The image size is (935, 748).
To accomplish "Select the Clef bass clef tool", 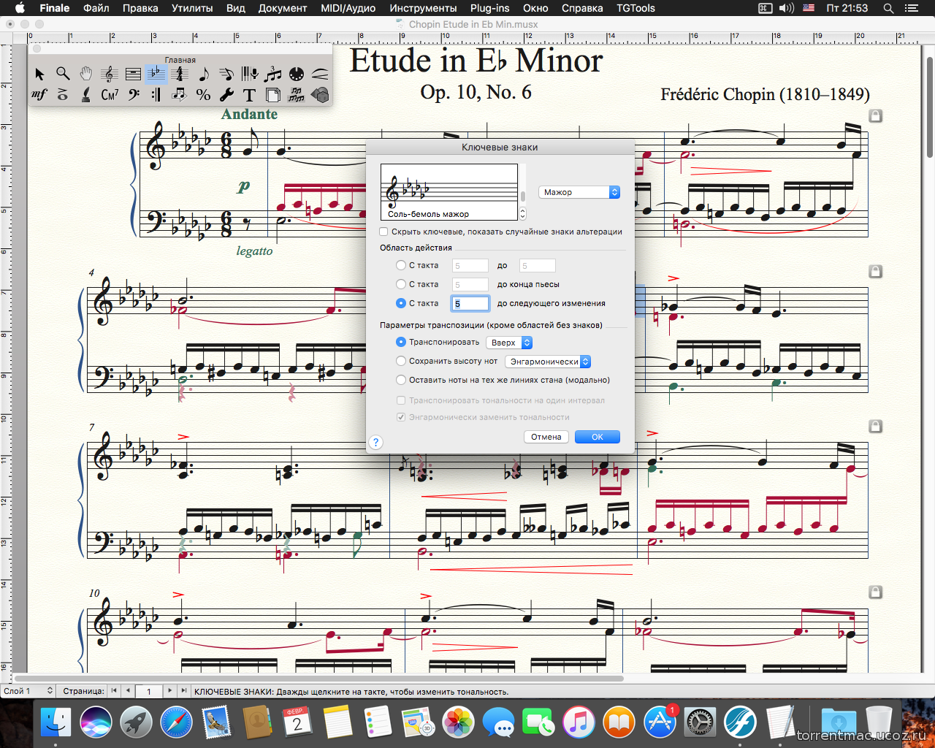I will click(133, 94).
